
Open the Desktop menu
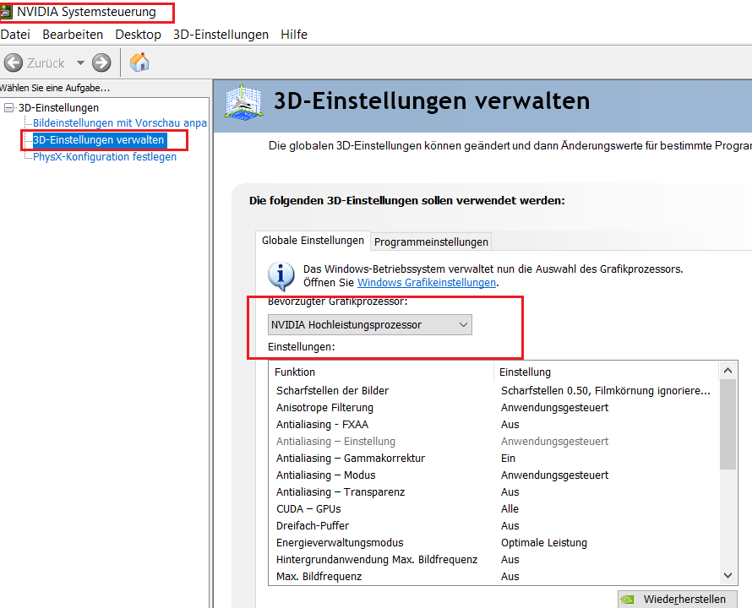[x=138, y=35]
